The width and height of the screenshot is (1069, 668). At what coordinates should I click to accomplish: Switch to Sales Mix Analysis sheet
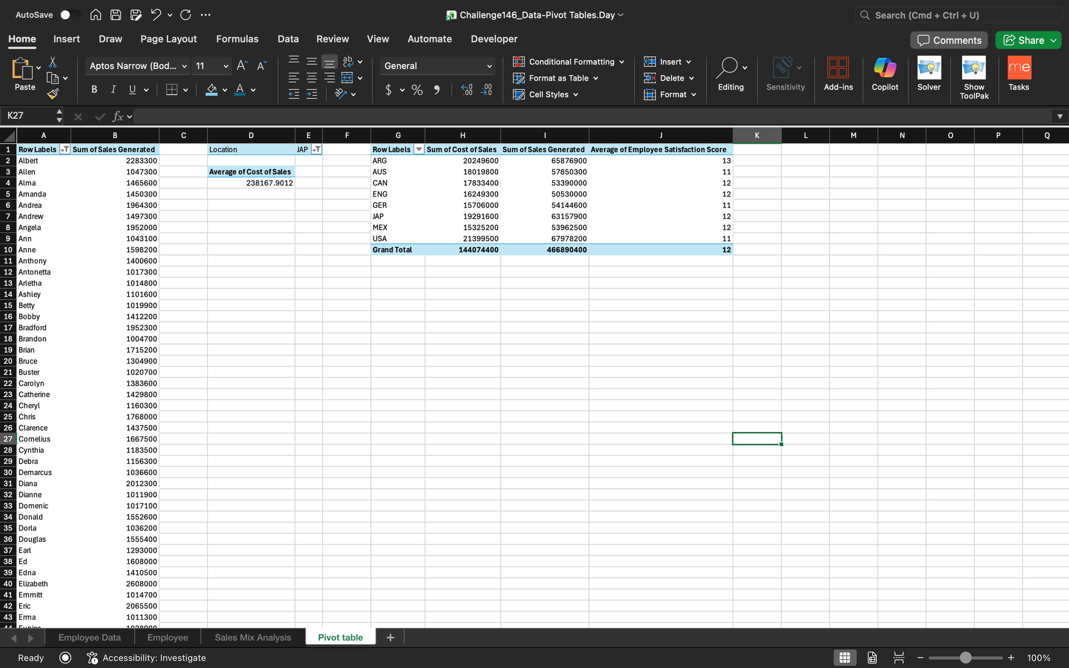click(x=253, y=637)
